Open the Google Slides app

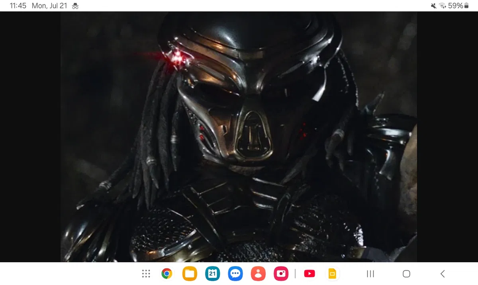coord(332,273)
